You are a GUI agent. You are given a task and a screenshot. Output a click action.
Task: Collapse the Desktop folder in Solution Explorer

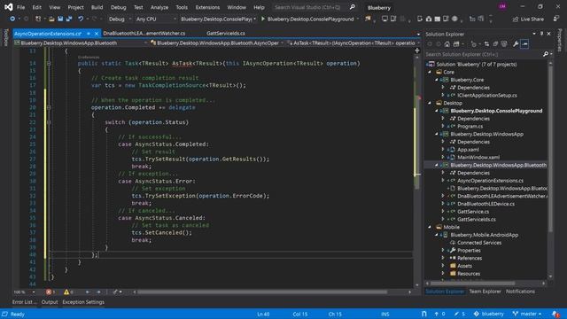pyautogui.click(x=430, y=103)
